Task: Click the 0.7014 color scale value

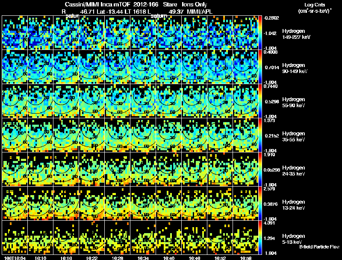Action: (x=272, y=67)
